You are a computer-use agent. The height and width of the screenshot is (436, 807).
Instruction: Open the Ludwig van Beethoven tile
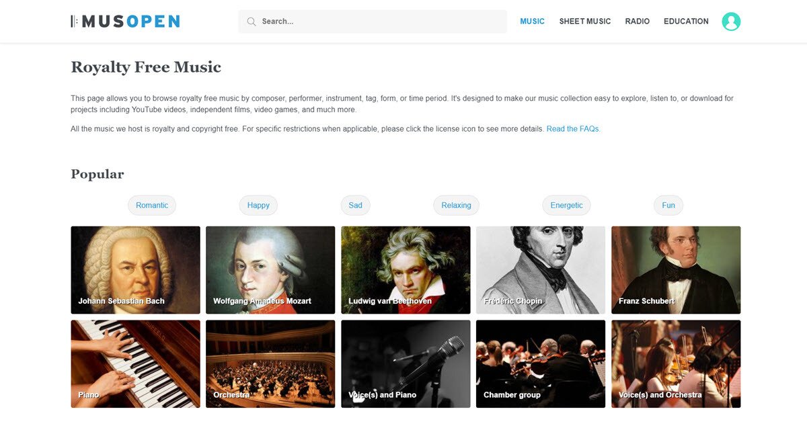[406, 270]
